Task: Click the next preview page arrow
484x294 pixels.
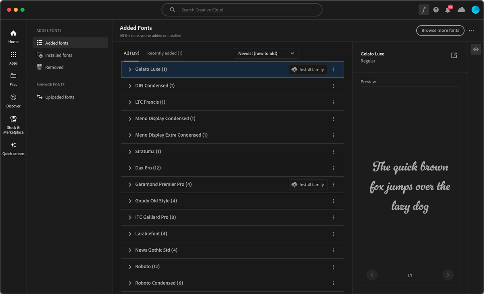Action: [x=448, y=275]
